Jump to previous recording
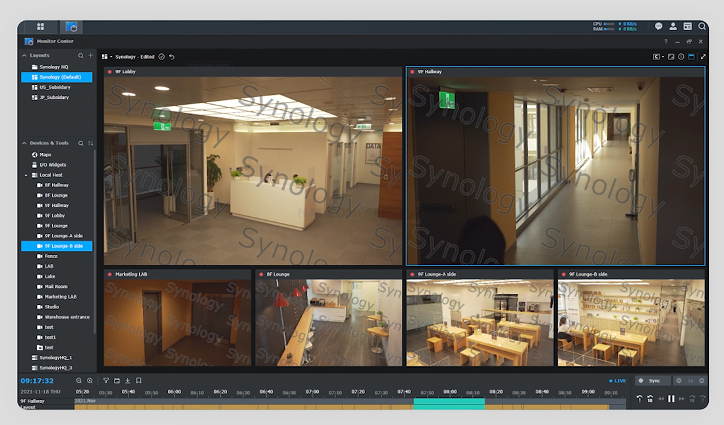The height and width of the screenshot is (425, 724). click(x=639, y=398)
